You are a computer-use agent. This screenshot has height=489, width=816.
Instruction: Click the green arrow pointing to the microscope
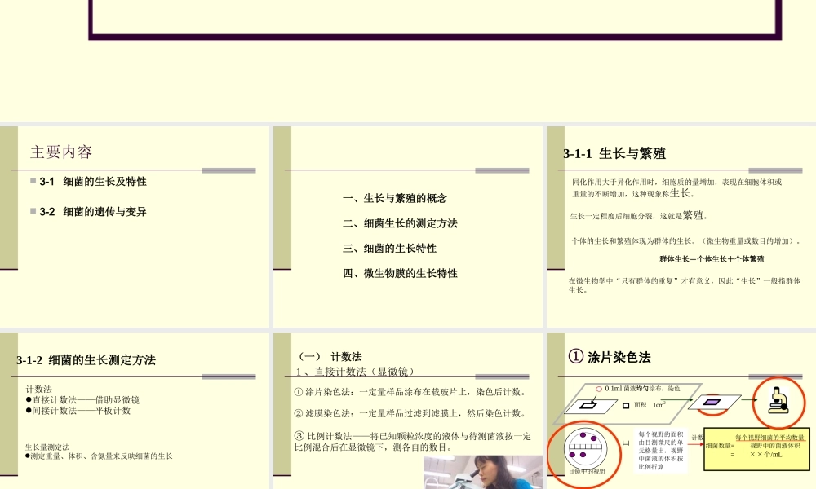pyautogui.click(x=749, y=399)
